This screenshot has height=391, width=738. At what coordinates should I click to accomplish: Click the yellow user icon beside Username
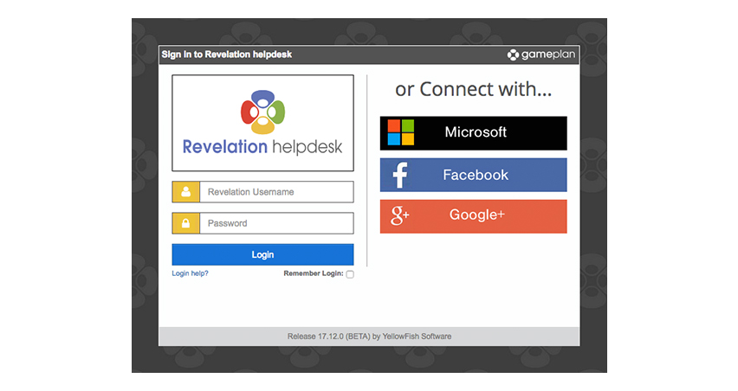tap(186, 192)
